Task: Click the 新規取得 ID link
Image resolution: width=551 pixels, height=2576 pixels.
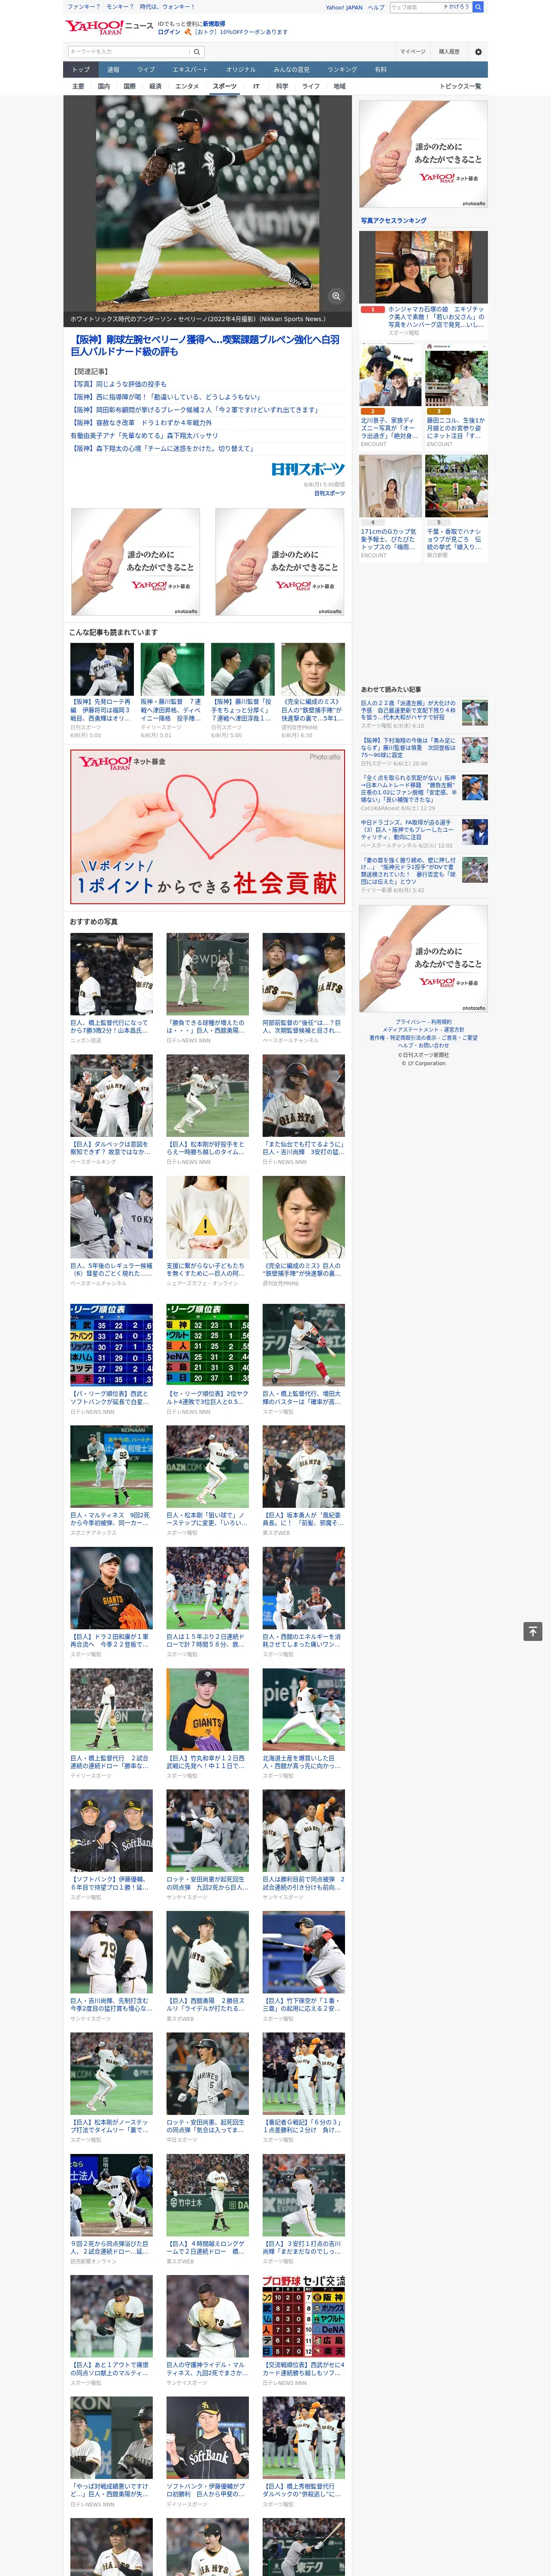Action: click(x=214, y=24)
